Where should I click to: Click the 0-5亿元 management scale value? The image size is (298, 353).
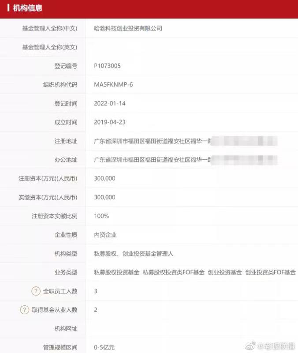tap(104, 347)
